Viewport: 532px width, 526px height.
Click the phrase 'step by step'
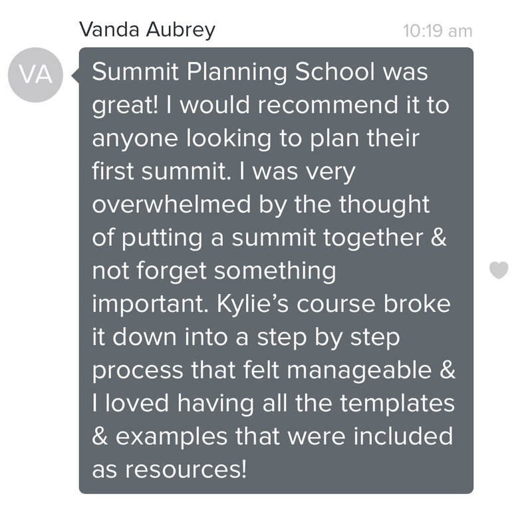click(x=329, y=338)
